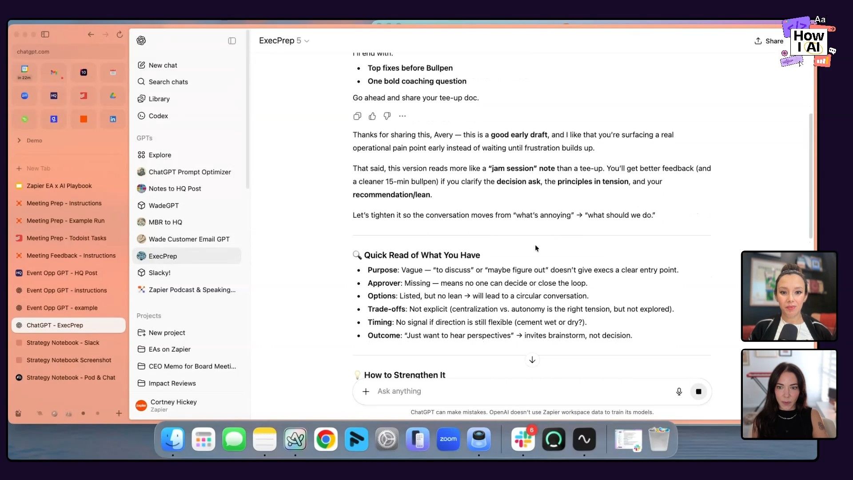Viewport: 853px width, 480px height.
Task: Start voice dictation microphone
Action: pos(679,392)
